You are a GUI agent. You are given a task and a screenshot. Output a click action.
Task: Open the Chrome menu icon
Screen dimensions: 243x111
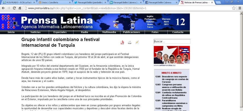240,8
